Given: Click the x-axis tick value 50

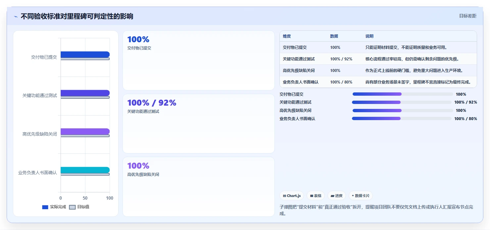Looking at the screenshot, I should (85, 198).
